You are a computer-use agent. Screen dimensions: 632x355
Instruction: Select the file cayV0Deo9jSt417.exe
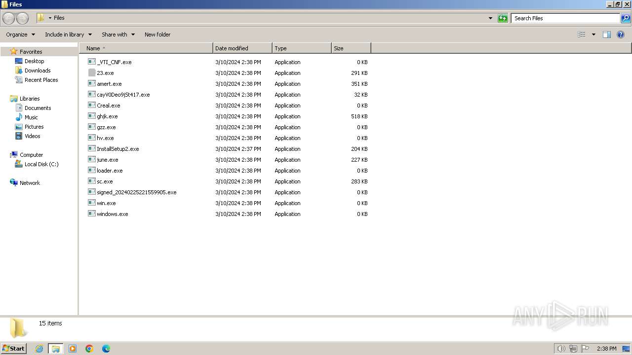(x=123, y=95)
